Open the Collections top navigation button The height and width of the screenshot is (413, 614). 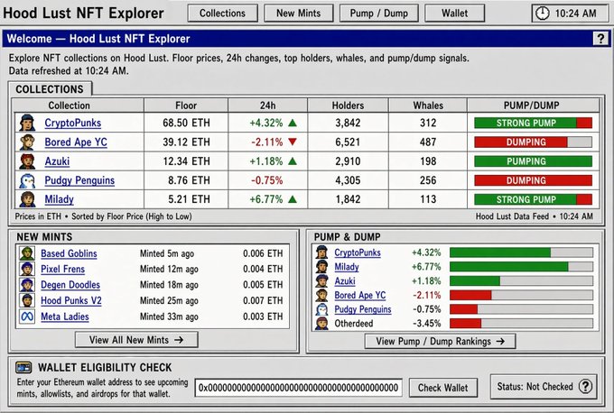222,14
